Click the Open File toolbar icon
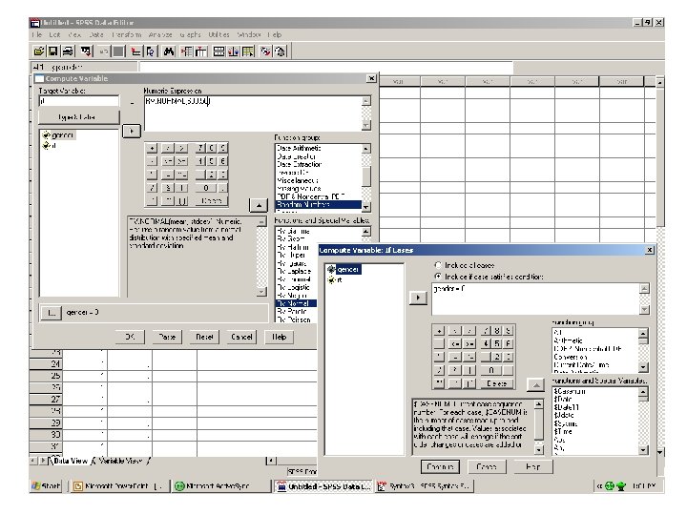This screenshot has height=515, width=687. point(39,51)
